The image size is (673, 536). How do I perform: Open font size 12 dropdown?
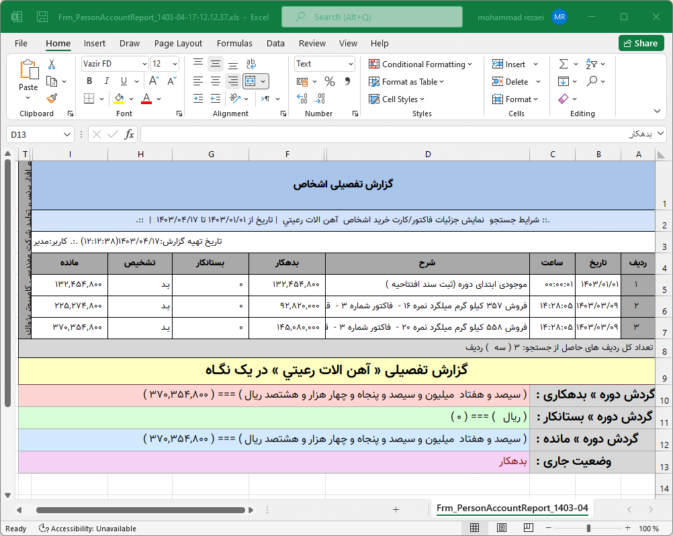click(x=175, y=64)
